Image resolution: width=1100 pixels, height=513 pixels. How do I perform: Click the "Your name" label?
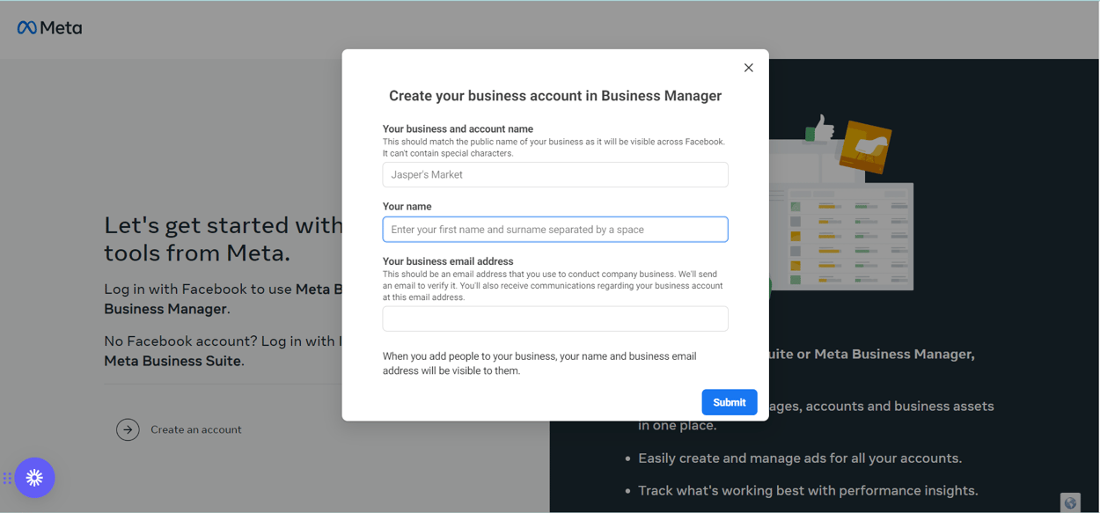click(407, 207)
